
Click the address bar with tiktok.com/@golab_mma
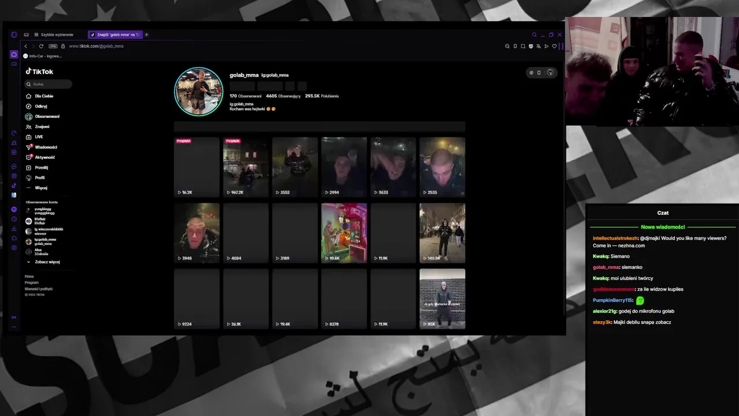pos(96,46)
